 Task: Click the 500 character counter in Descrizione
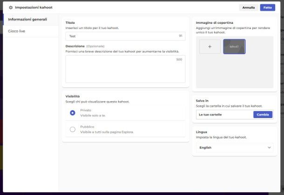tap(179, 60)
